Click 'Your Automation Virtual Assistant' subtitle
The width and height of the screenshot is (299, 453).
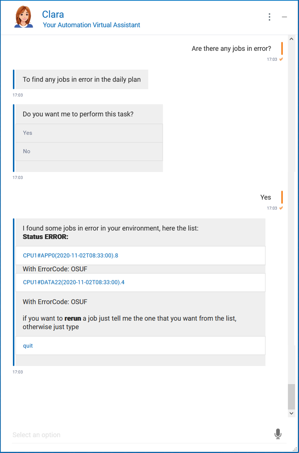[x=91, y=25]
